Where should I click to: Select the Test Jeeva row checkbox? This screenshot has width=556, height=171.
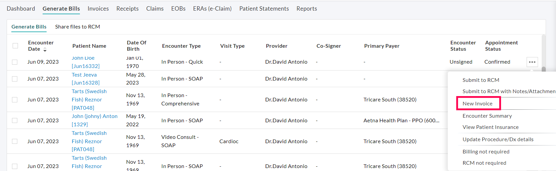coord(15,79)
